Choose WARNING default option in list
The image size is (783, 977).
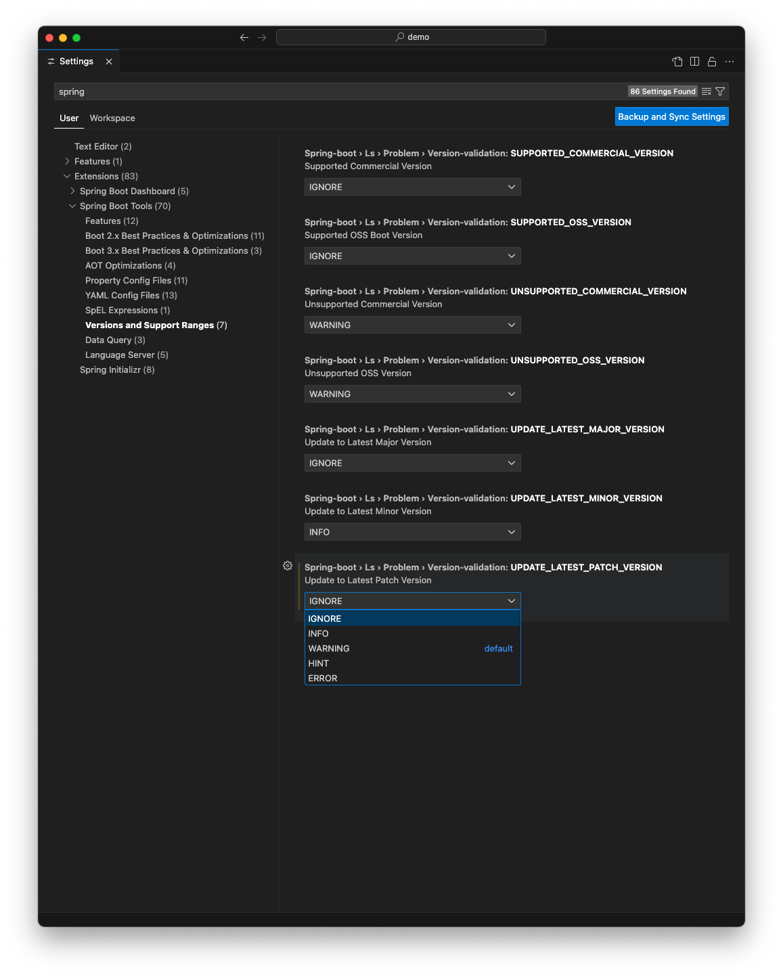click(412, 648)
